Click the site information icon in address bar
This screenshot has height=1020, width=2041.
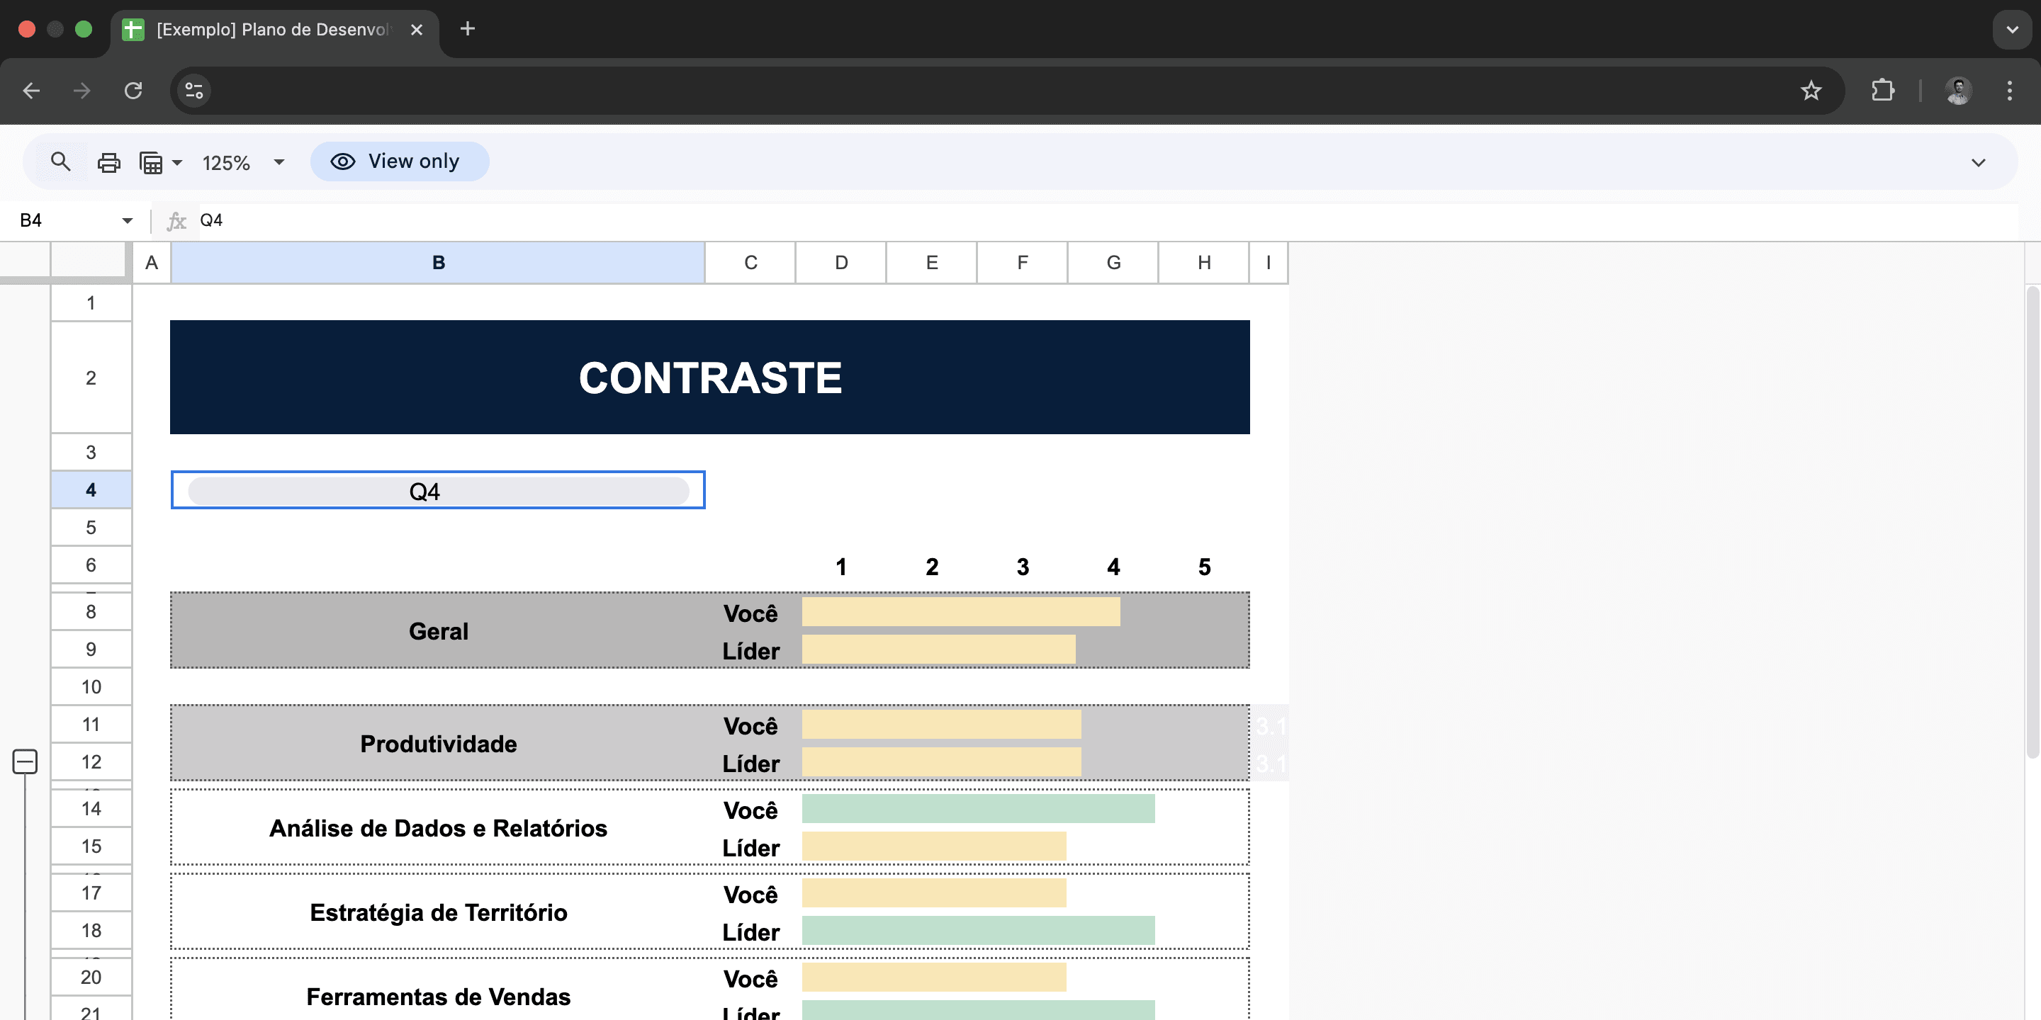(194, 90)
